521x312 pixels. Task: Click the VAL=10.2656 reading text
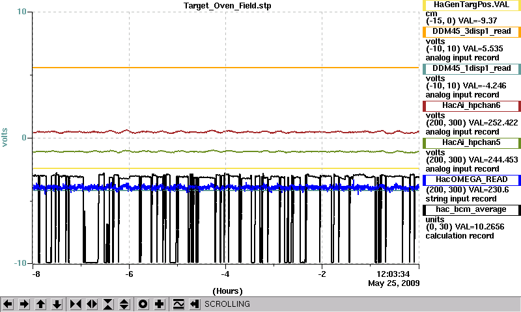point(479,227)
